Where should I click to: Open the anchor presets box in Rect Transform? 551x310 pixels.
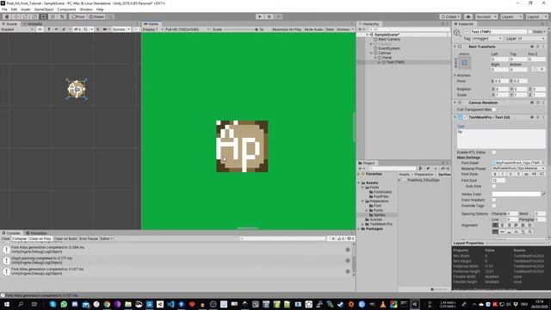[464, 63]
